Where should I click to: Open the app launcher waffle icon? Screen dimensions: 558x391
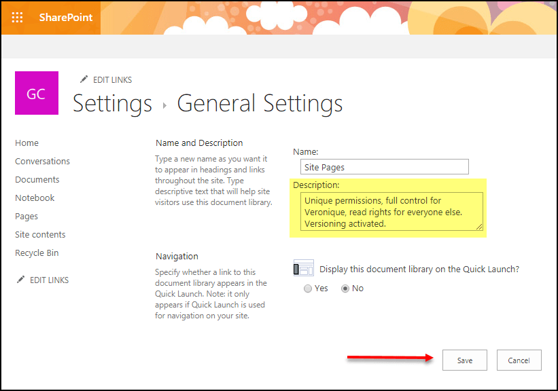pyautogui.click(x=18, y=17)
